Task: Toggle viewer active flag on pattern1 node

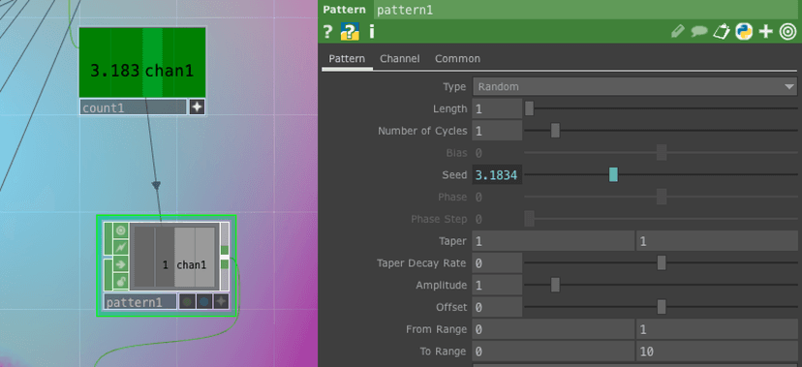Action: pyautogui.click(x=121, y=230)
